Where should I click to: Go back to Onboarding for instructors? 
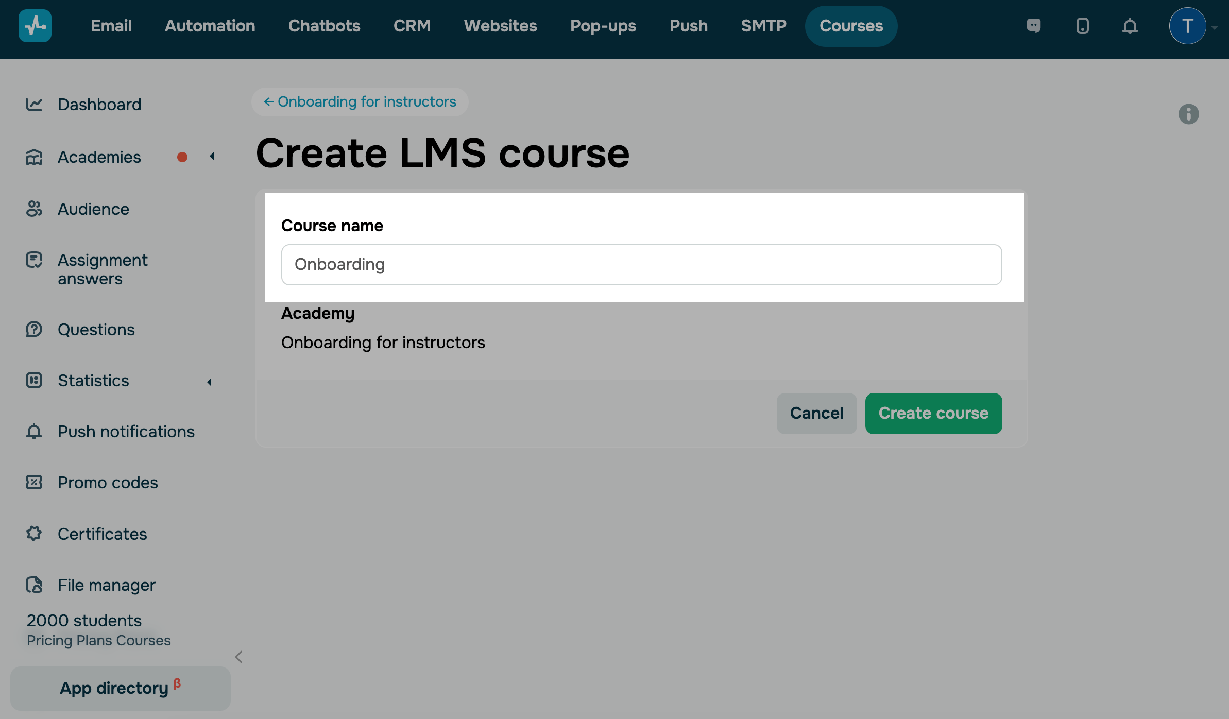click(360, 102)
